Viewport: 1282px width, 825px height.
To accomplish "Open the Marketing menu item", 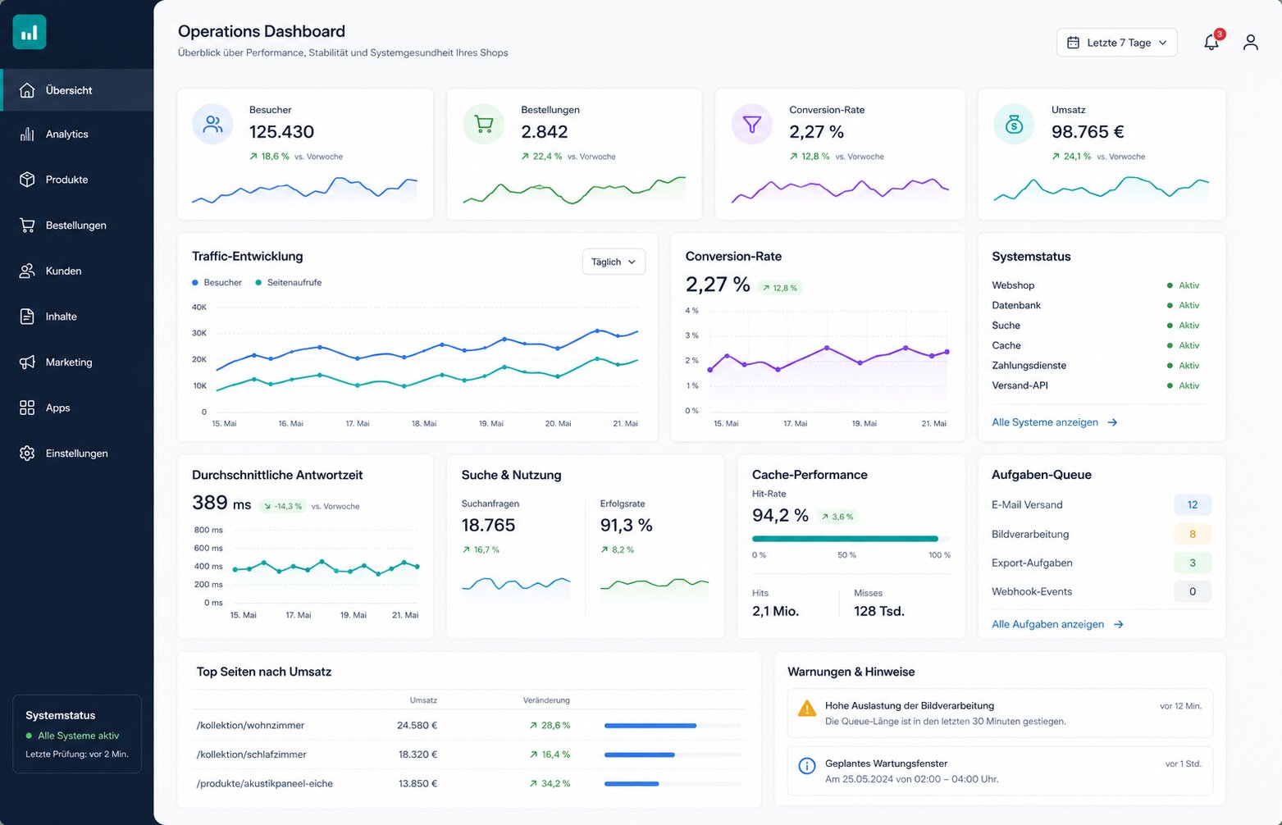I will [77, 362].
